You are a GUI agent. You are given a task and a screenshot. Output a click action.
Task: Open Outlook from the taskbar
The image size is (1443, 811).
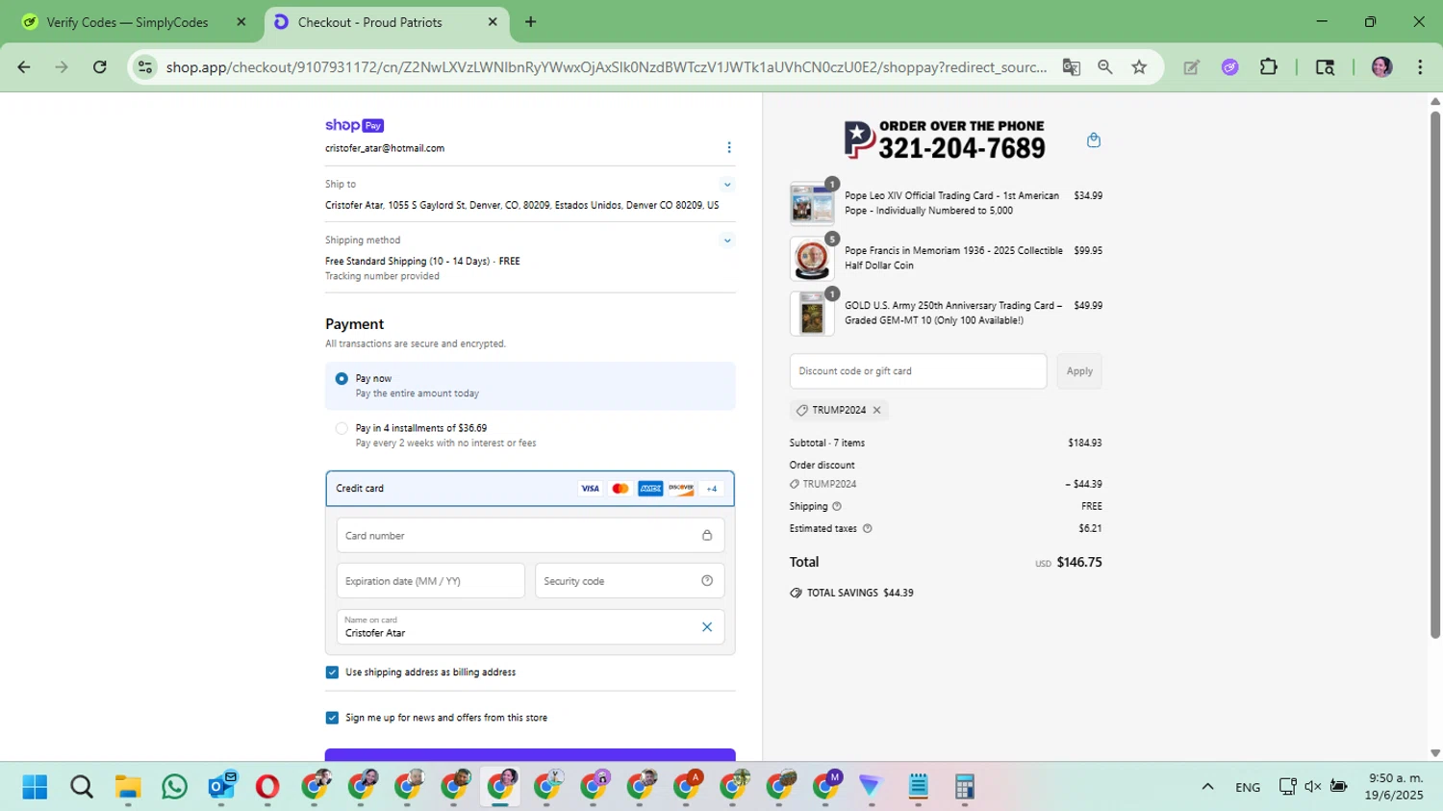click(x=221, y=787)
